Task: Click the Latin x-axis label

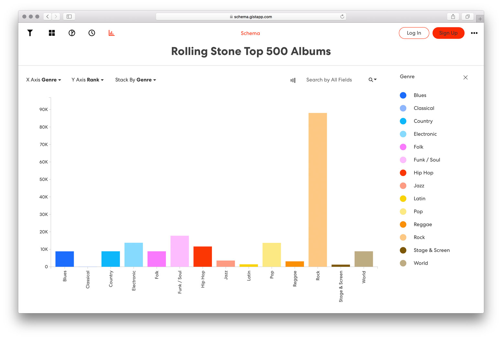Action: [x=249, y=276]
